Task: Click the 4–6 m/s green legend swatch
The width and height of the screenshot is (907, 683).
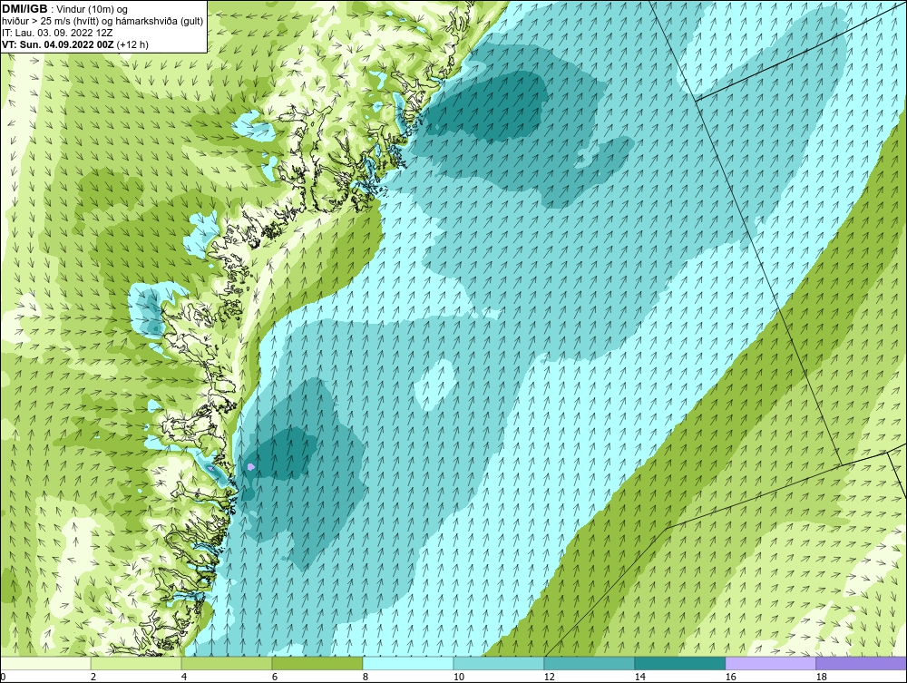Action: pos(227,663)
